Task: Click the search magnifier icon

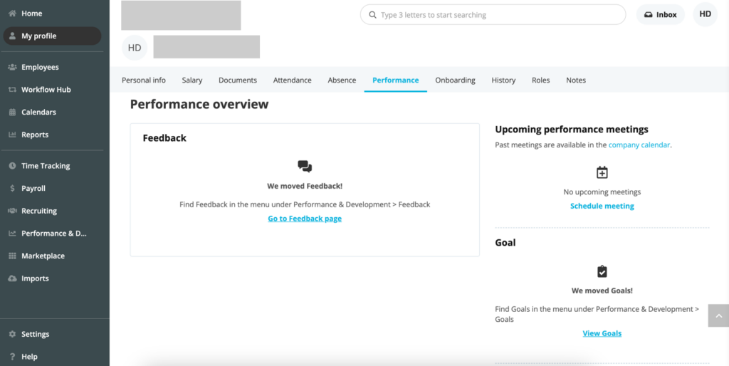Action: click(x=372, y=15)
